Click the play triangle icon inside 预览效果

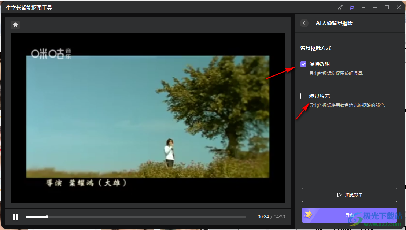pyautogui.click(x=339, y=194)
